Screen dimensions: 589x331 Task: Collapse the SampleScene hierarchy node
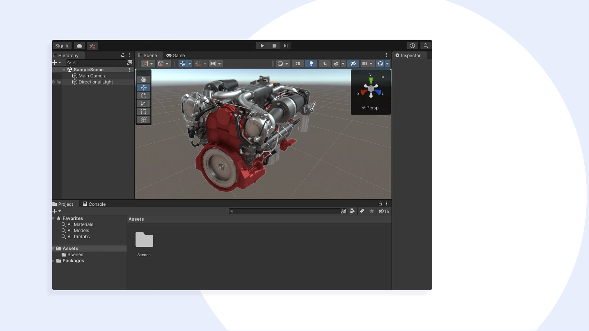pyautogui.click(x=64, y=70)
